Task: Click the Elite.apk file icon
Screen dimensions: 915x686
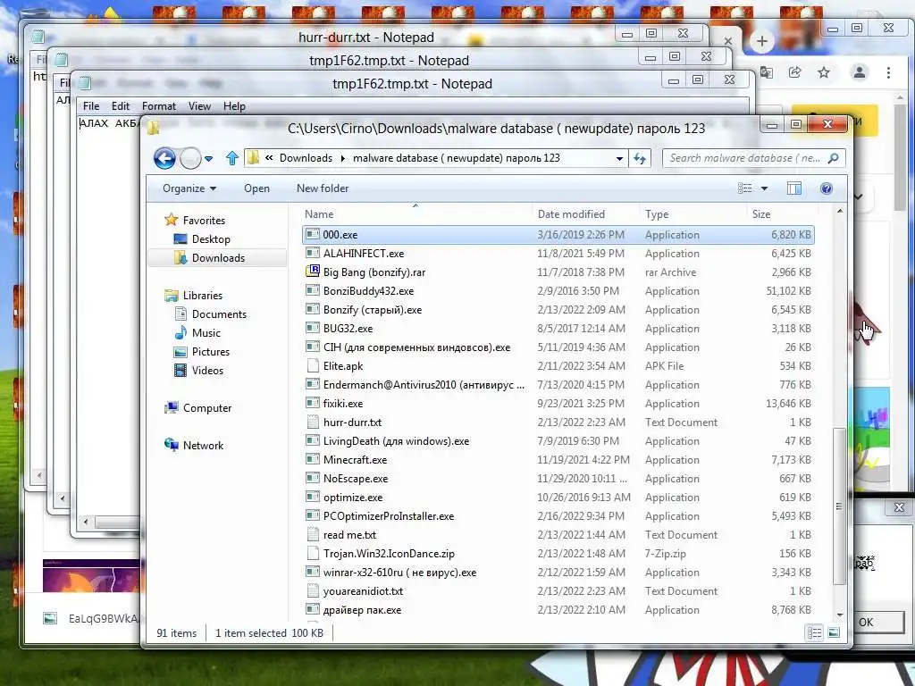Action: pyautogui.click(x=313, y=365)
